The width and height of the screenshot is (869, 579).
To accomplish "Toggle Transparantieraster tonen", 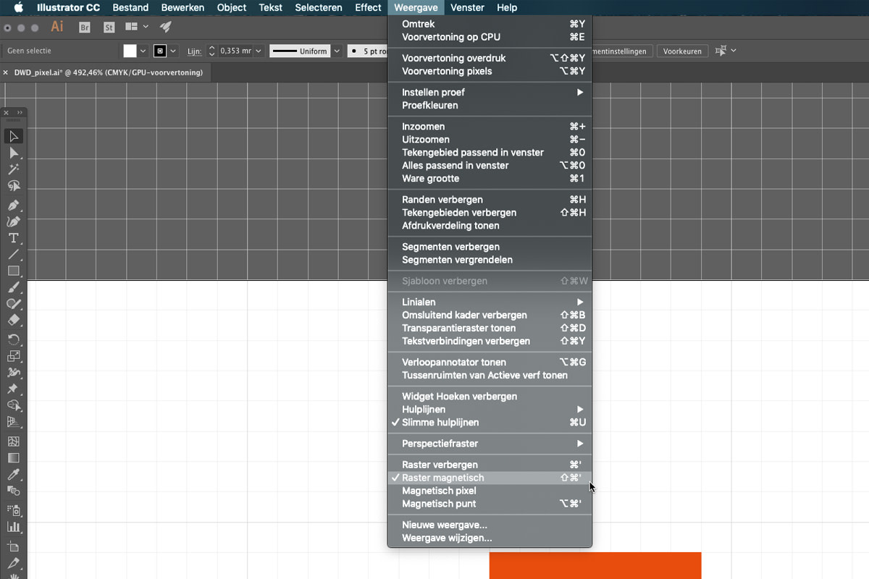I will (490, 328).
